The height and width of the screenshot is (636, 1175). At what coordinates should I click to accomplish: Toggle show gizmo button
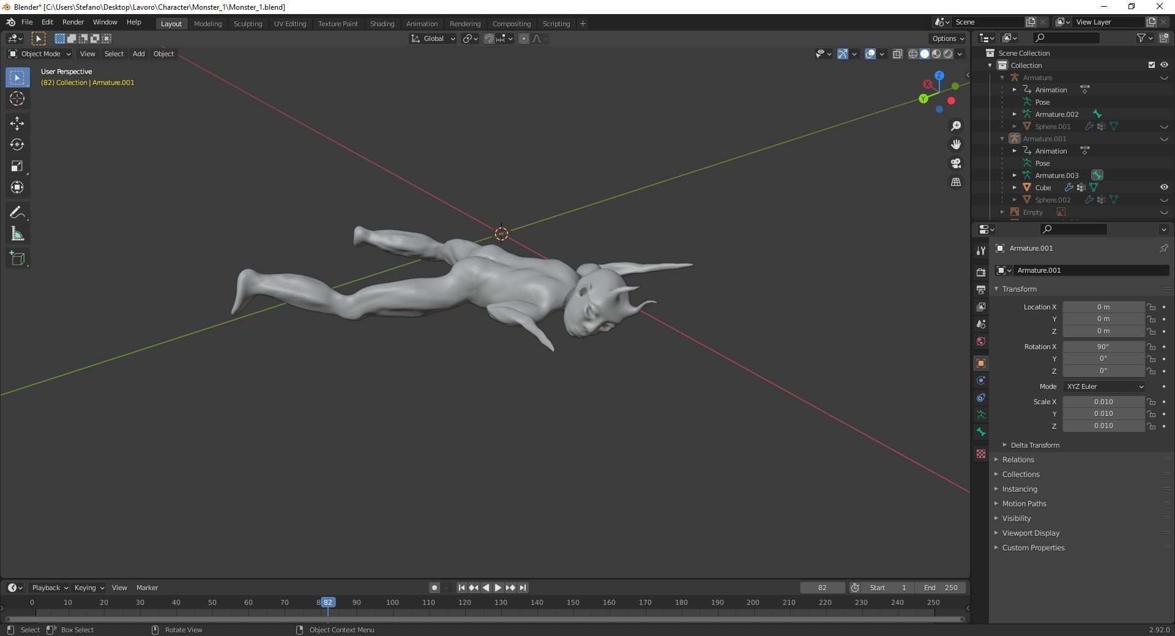[x=842, y=54]
